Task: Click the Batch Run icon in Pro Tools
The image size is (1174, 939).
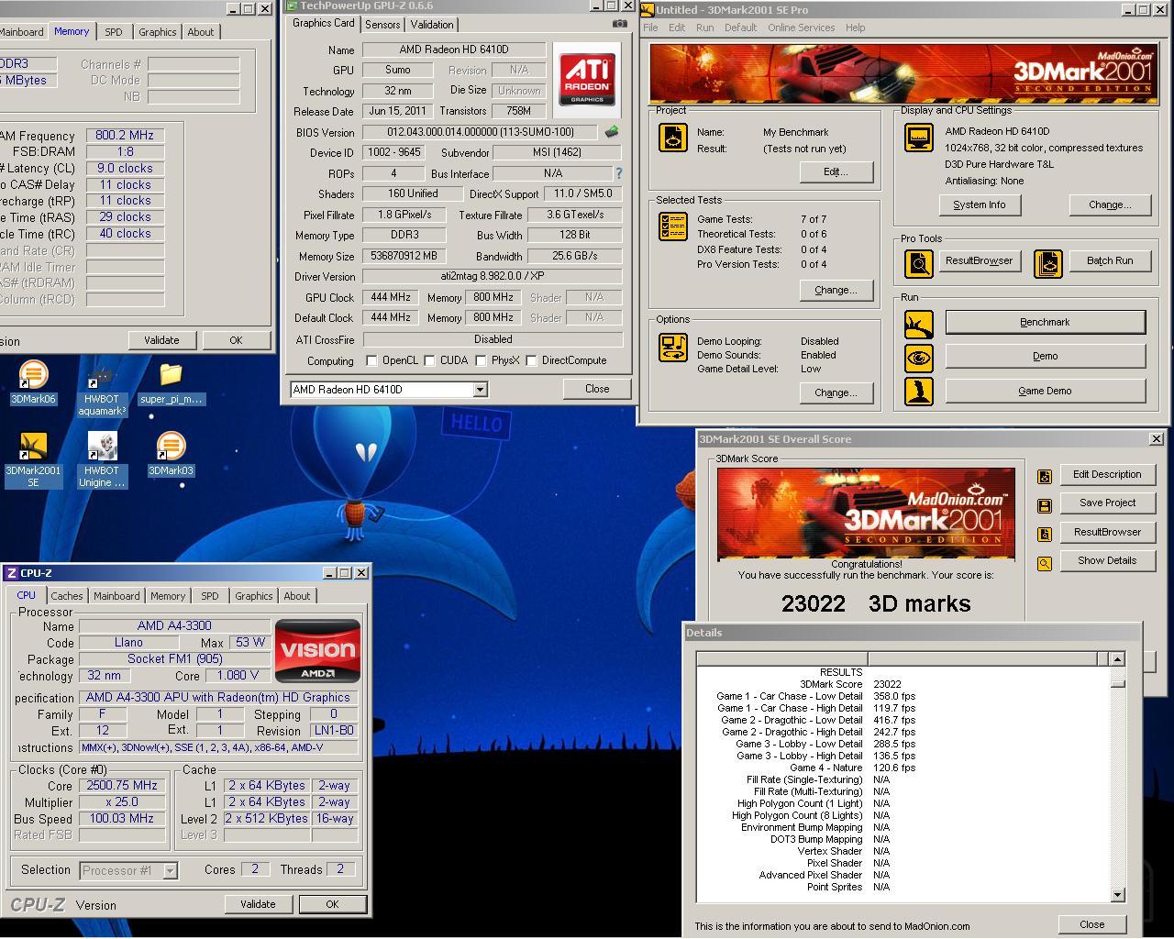Action: coord(1047,264)
